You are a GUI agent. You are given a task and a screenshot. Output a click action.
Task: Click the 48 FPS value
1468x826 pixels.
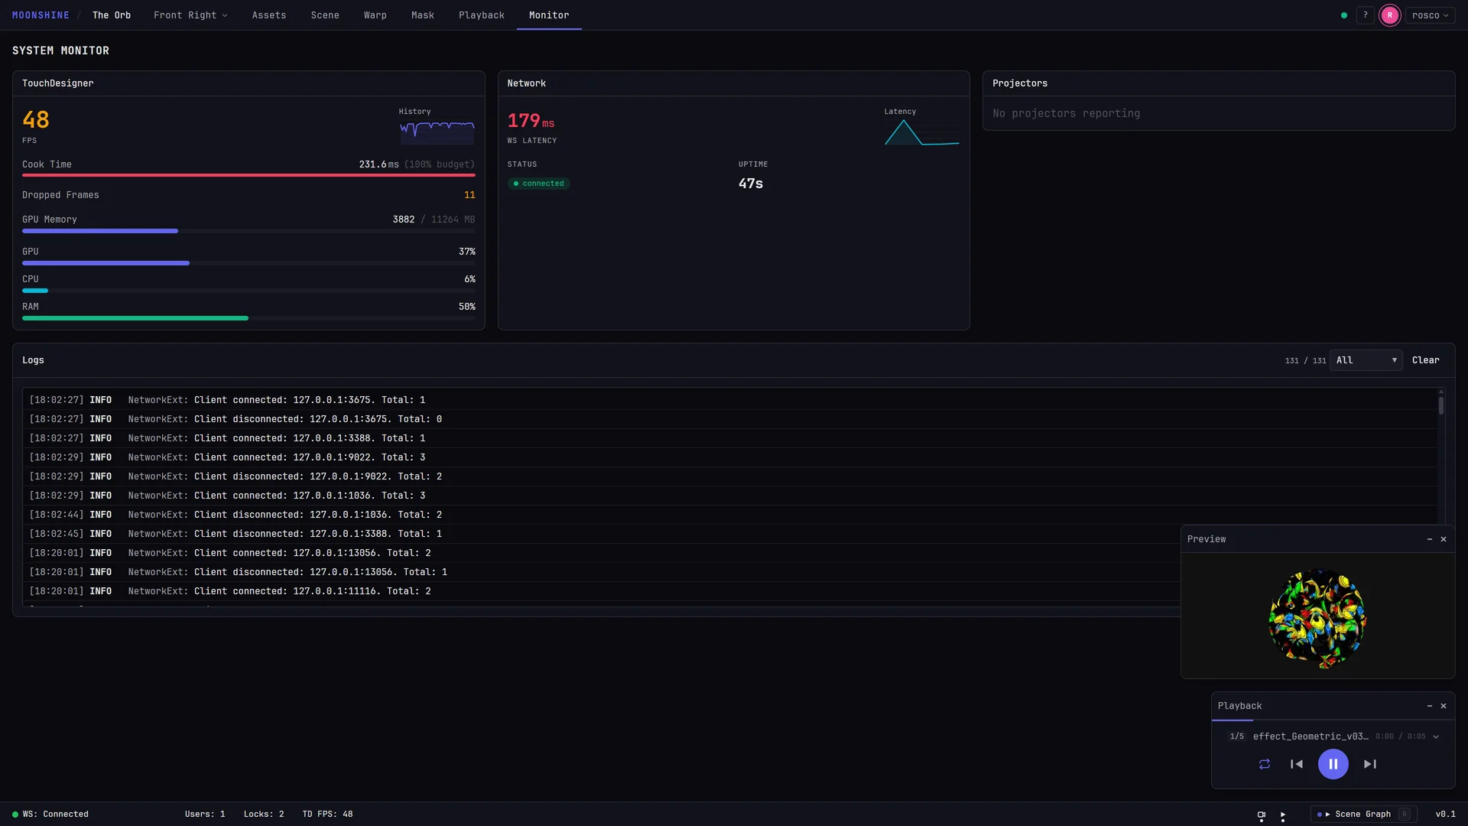tap(36, 120)
